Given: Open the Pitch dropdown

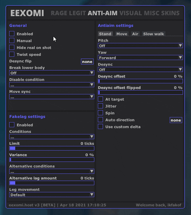Looking at the screenshot, I should [140, 46].
